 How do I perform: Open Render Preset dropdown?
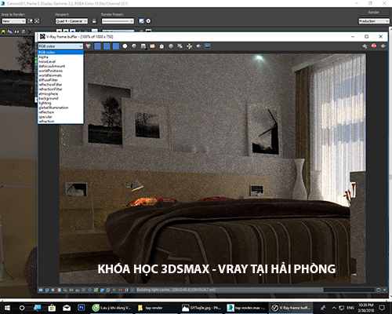point(118,21)
